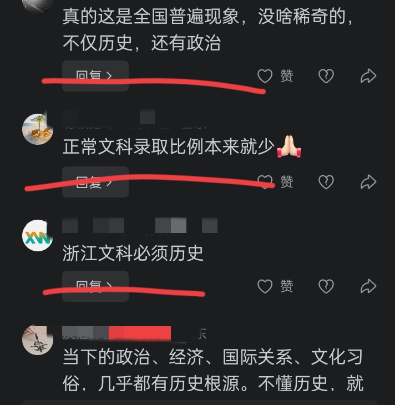Share the 正常文科录取比例本来就少 comment

pos(368,182)
